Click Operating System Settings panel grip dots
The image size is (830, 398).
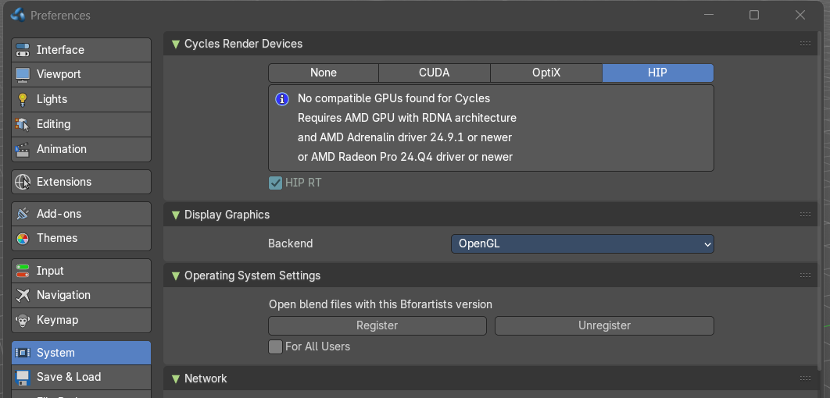click(805, 275)
